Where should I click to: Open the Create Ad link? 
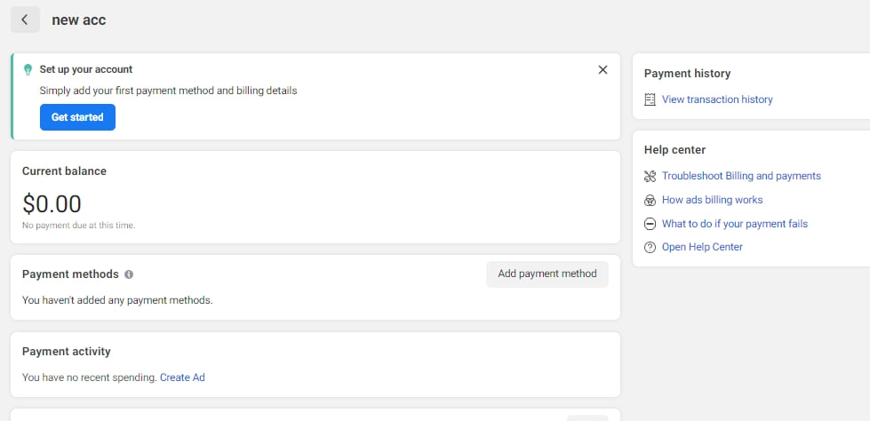(182, 377)
